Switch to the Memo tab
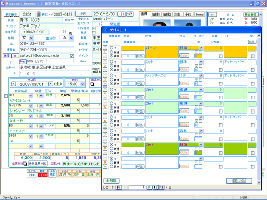This screenshot has width=267, height=200. coord(200,15)
